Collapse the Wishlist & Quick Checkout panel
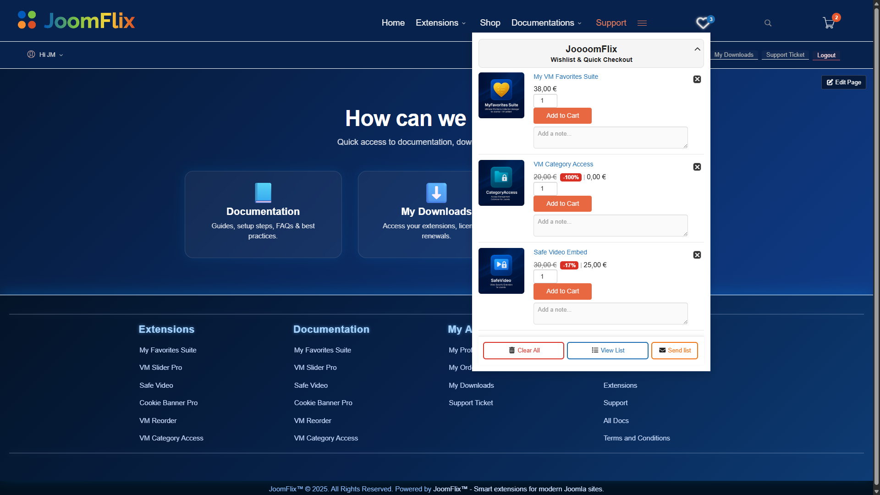880x495 pixels. pos(697,49)
